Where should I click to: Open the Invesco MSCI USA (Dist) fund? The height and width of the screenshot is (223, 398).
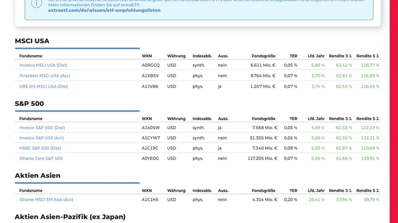pos(43,65)
